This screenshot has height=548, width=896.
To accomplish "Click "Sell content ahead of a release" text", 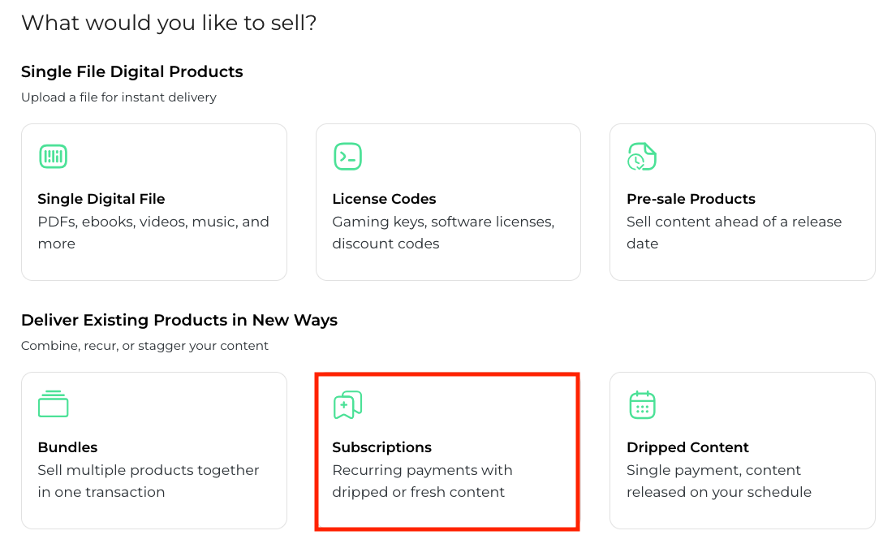I will coord(734,222).
